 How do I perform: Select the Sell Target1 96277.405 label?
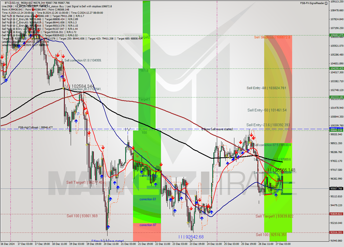pos(85,182)
